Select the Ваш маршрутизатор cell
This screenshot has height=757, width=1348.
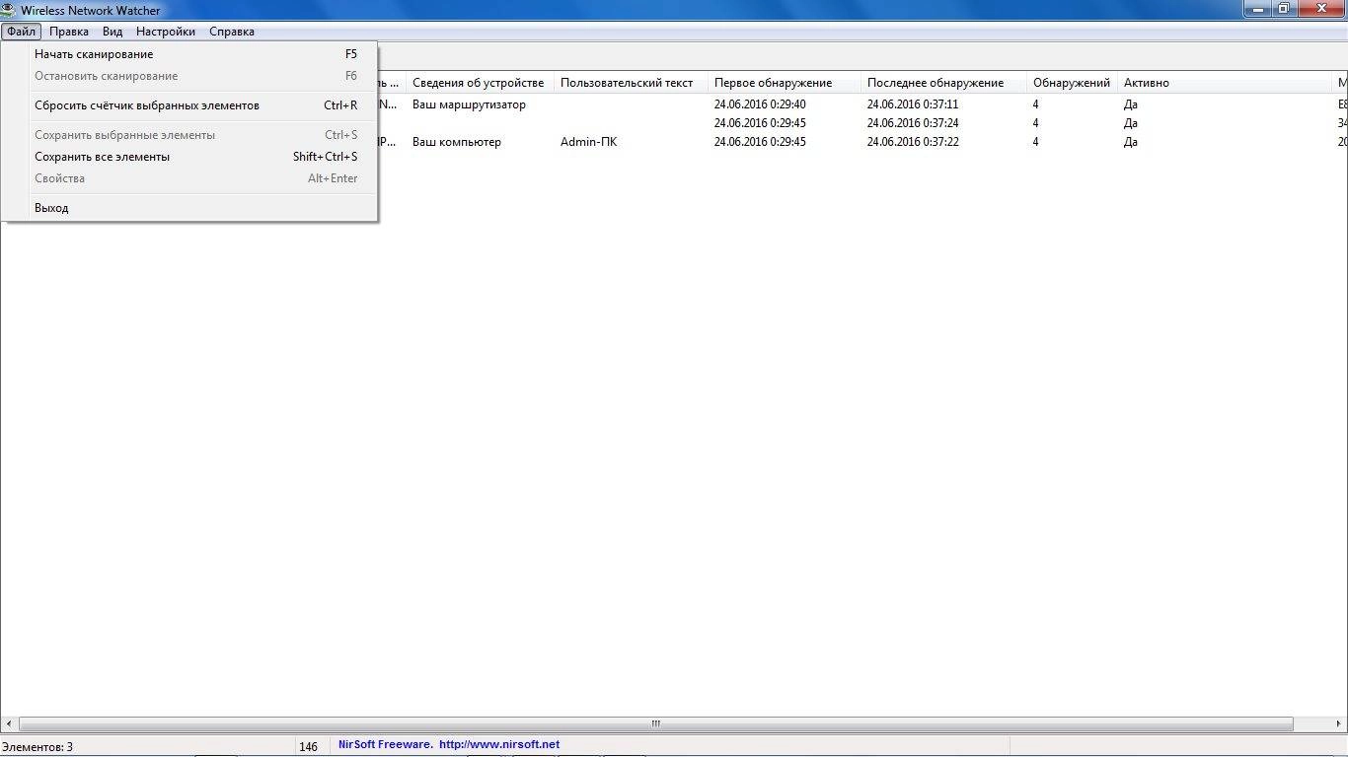pyautogui.click(x=469, y=104)
